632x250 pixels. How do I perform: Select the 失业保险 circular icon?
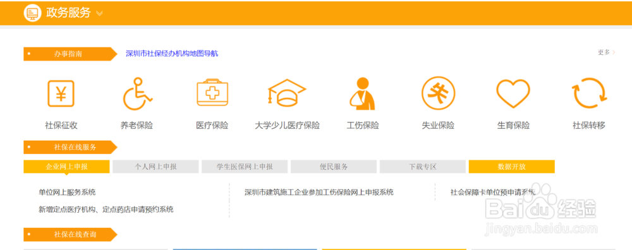(438, 93)
